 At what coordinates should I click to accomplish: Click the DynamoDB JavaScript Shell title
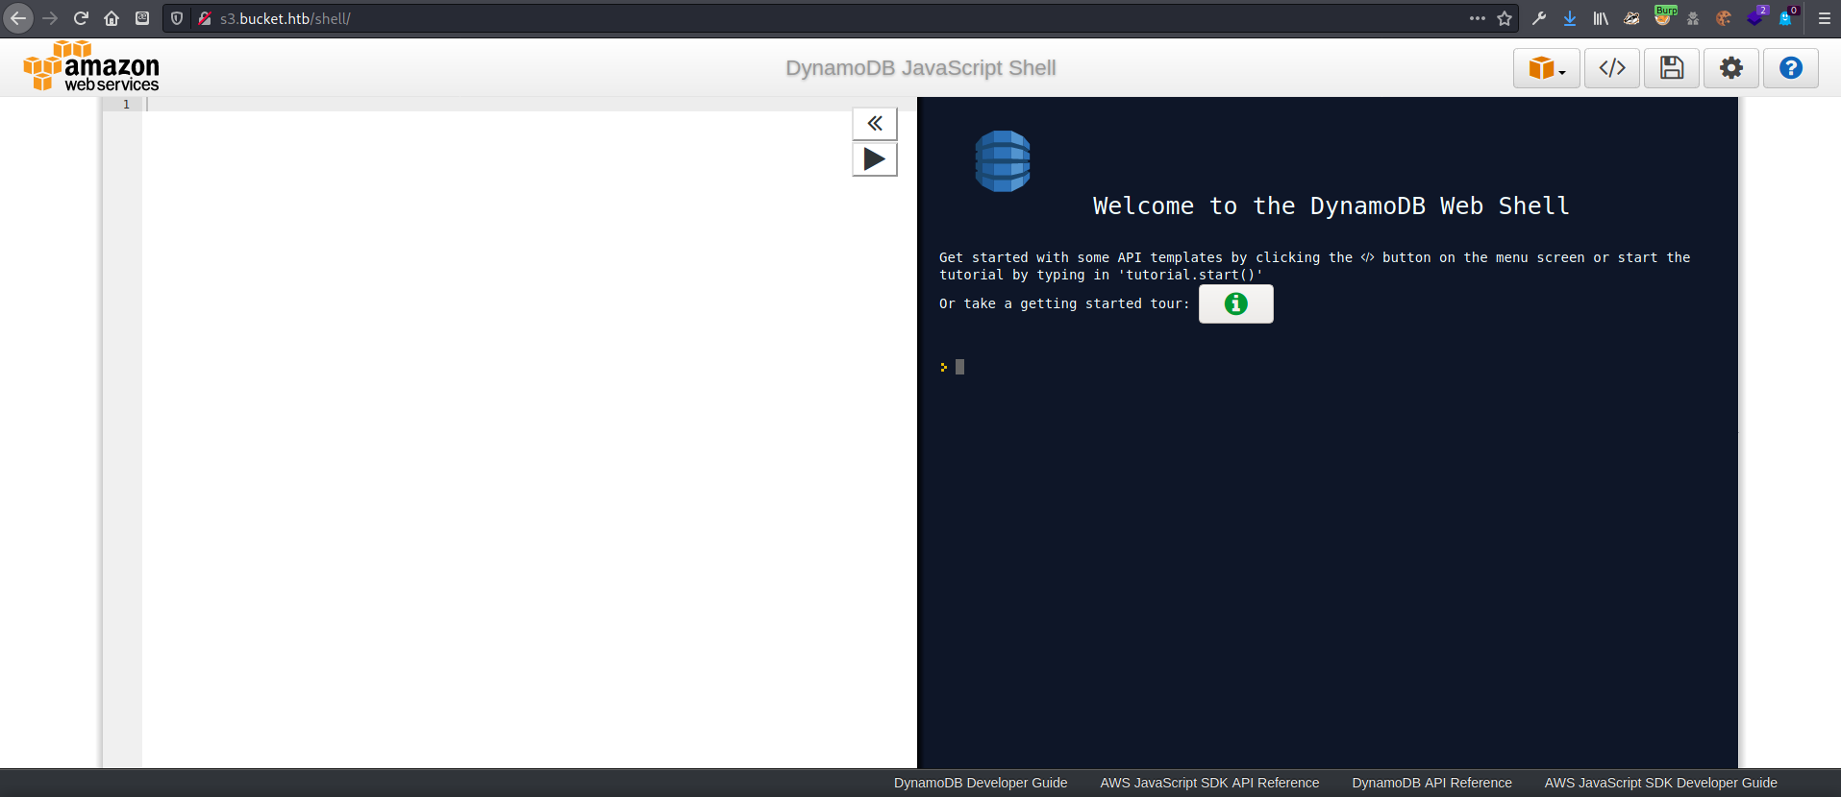pos(920,68)
